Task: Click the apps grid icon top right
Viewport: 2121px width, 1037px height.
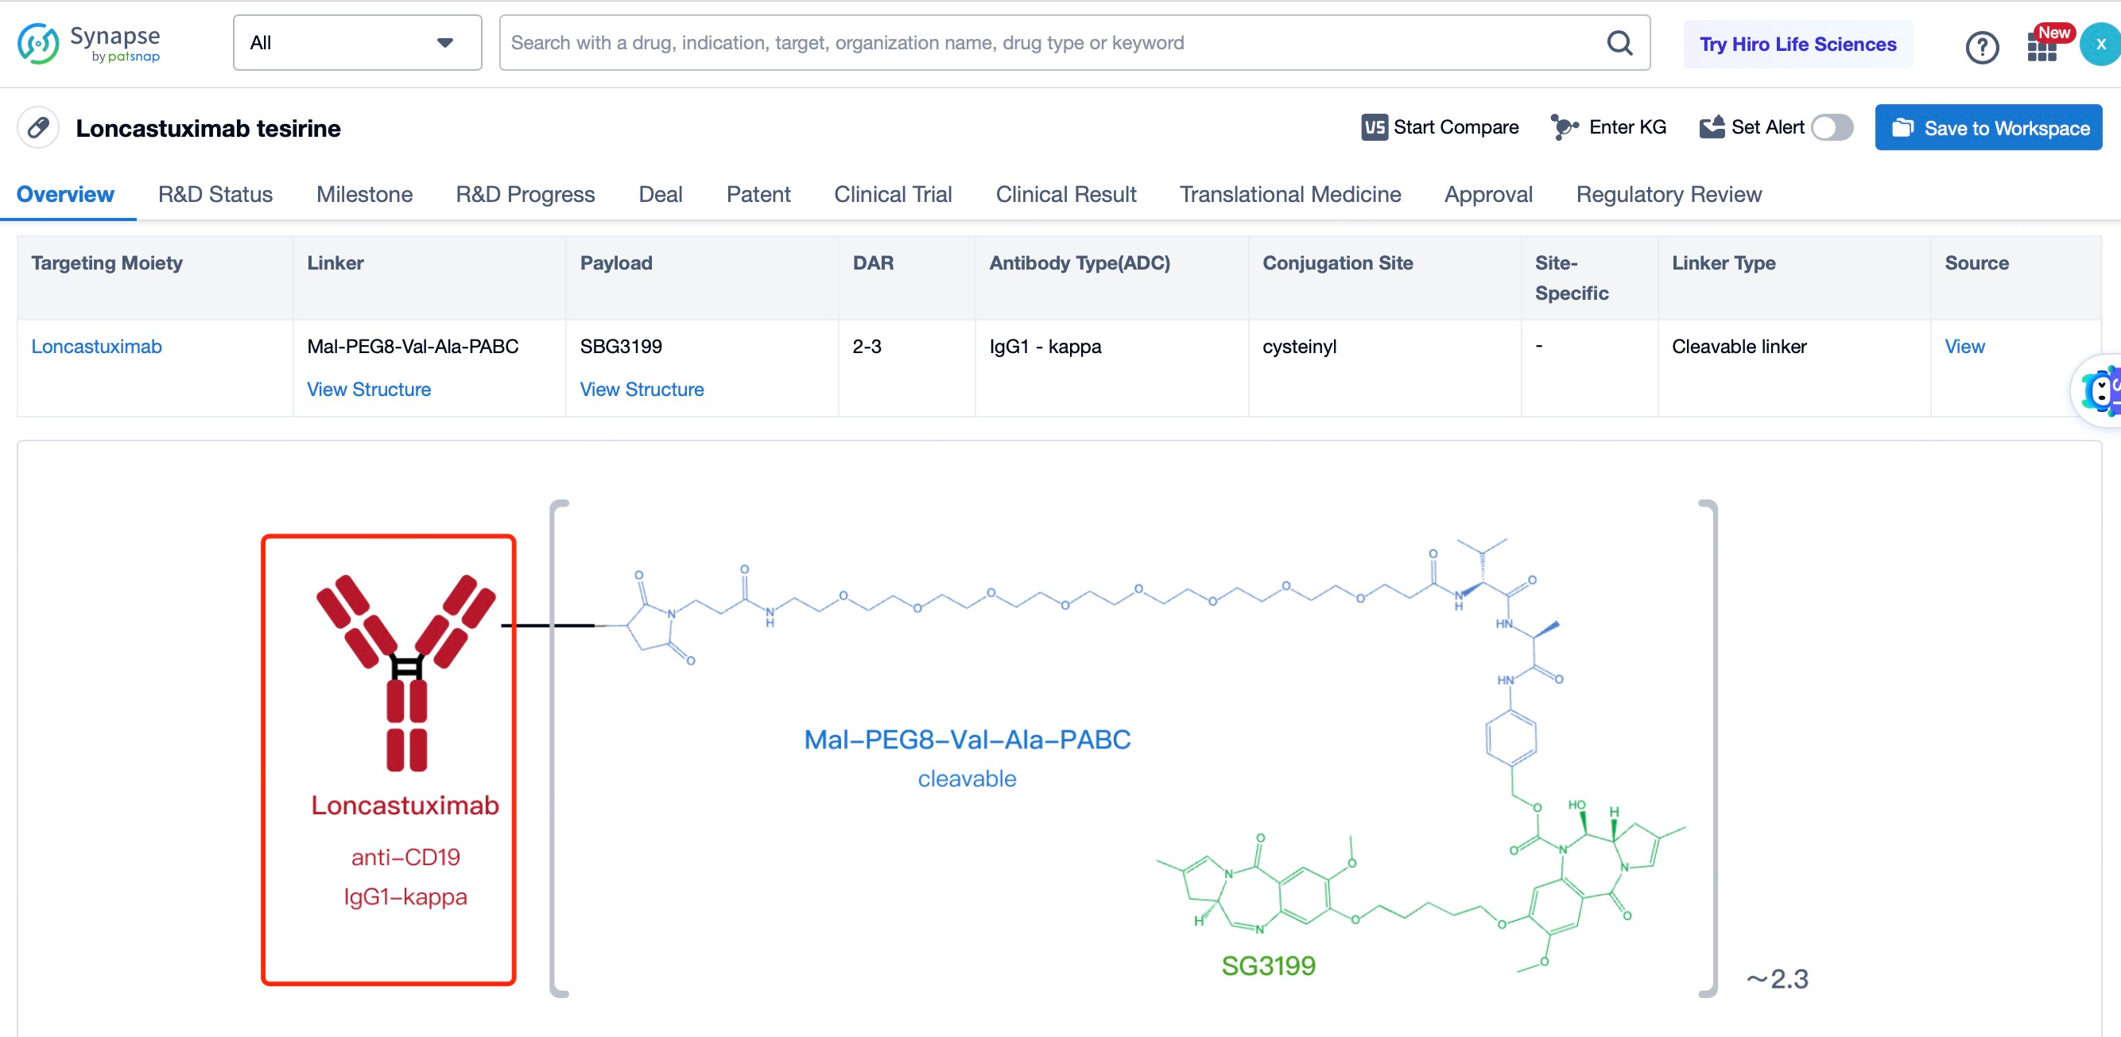Action: click(2042, 43)
